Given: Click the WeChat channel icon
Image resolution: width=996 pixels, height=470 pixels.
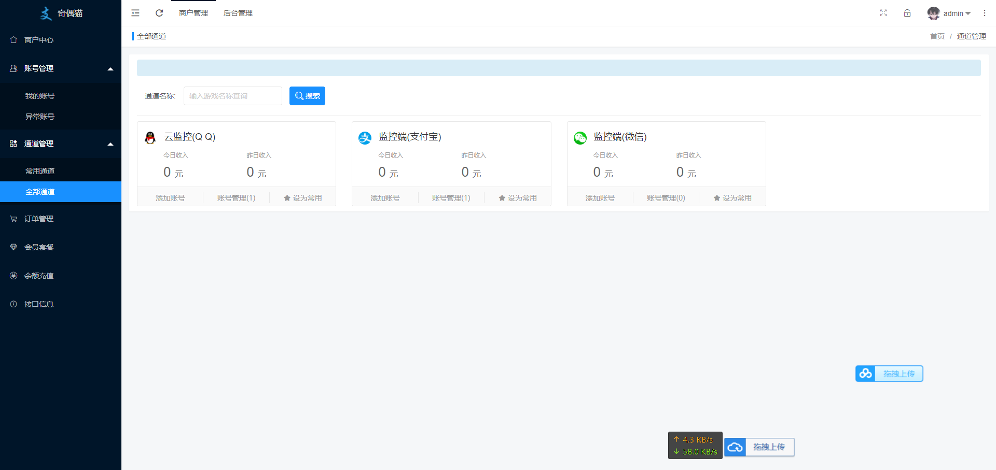Looking at the screenshot, I should tap(580, 137).
